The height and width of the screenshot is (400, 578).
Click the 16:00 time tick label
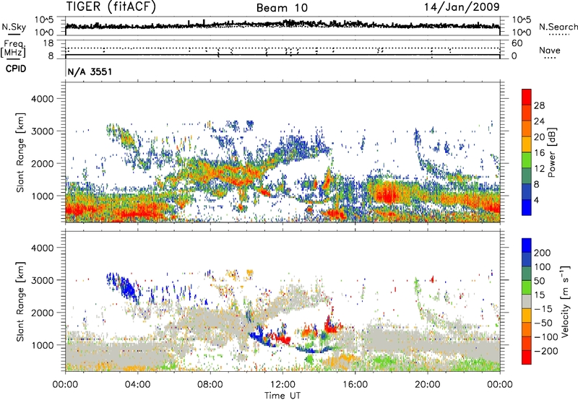point(355,385)
